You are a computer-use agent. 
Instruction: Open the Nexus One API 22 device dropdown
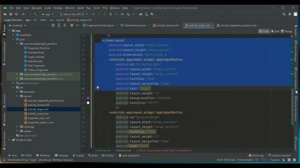click(x=74, y=14)
